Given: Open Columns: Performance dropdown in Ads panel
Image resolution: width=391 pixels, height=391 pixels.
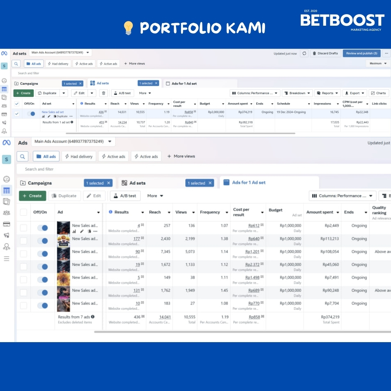Looking at the screenshot, I should click(342, 196).
